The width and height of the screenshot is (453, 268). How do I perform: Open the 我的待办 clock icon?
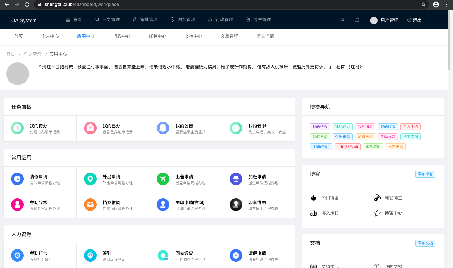[x=17, y=128]
